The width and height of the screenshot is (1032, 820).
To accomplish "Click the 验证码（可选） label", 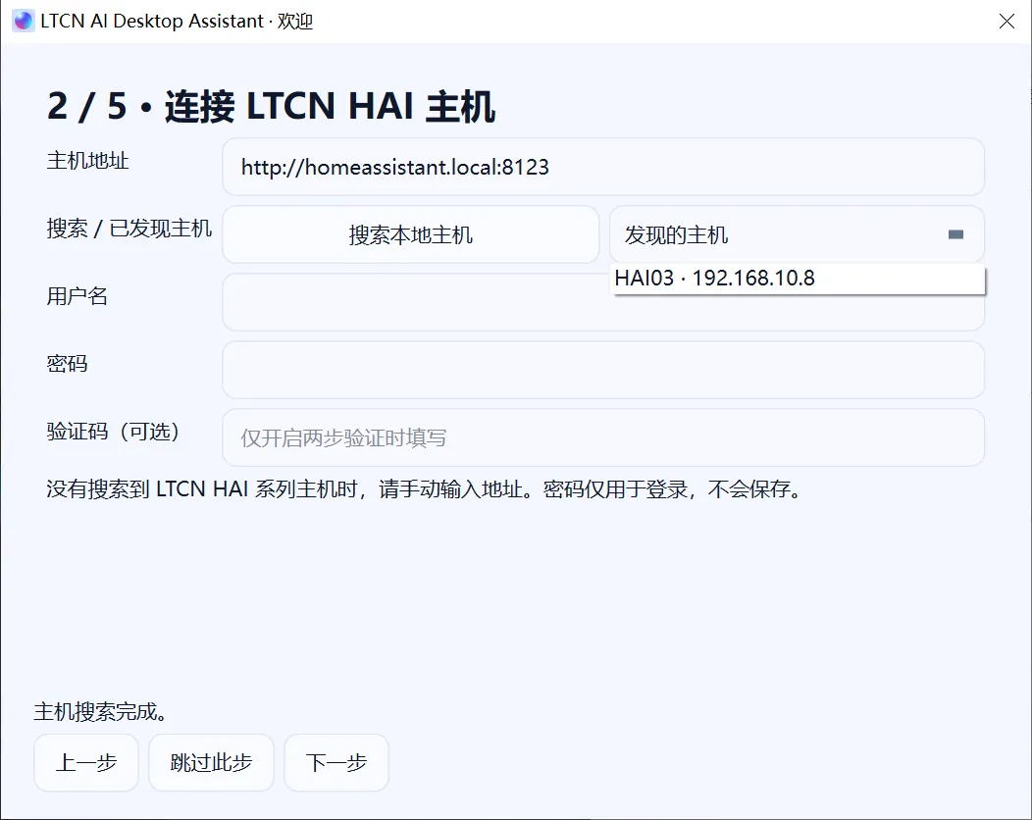I will pyautogui.click(x=113, y=432).
